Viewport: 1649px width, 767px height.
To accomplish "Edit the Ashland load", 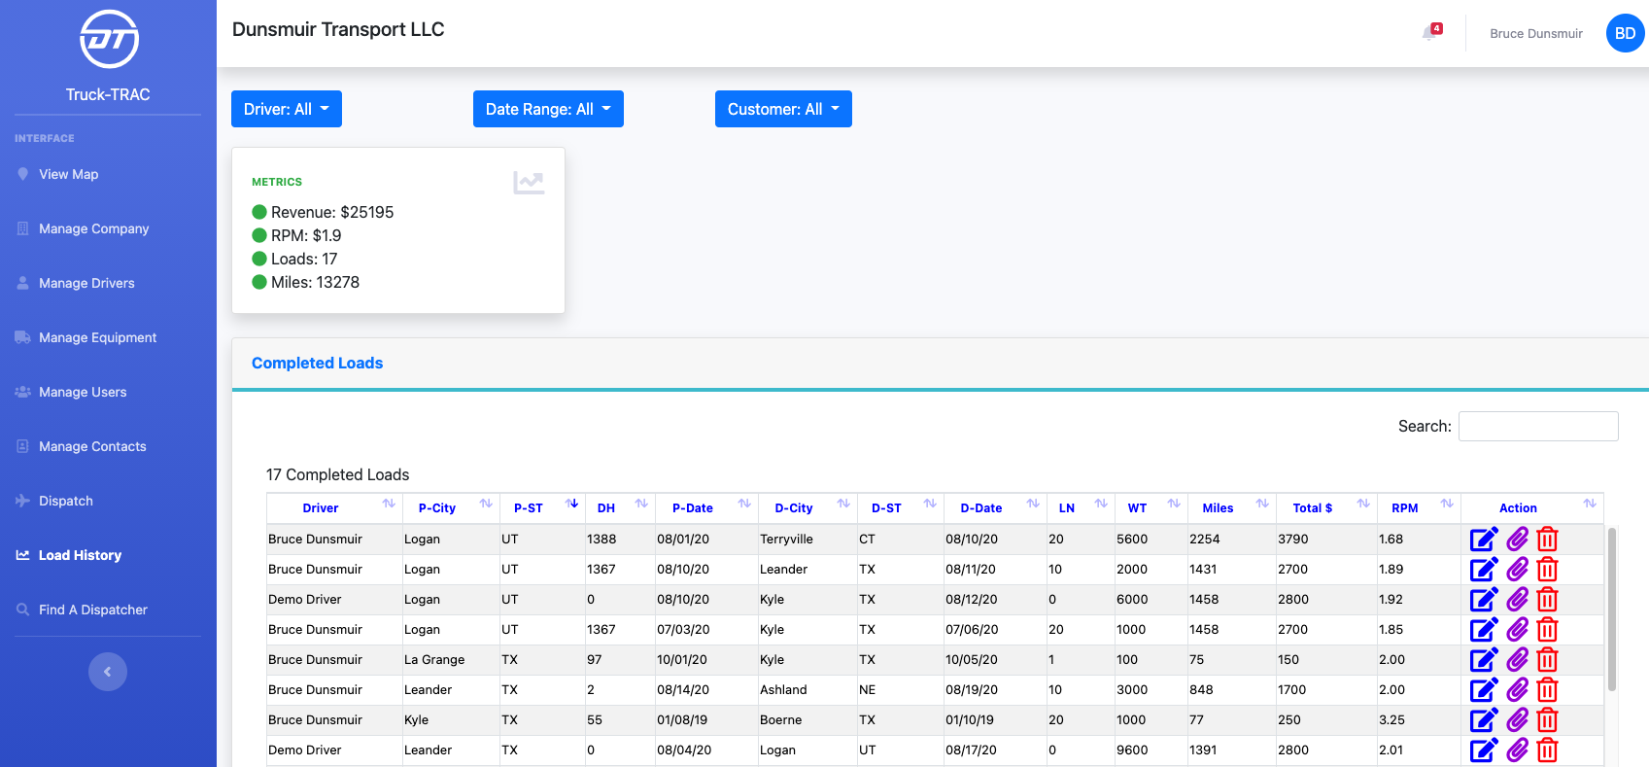I will pos(1484,689).
